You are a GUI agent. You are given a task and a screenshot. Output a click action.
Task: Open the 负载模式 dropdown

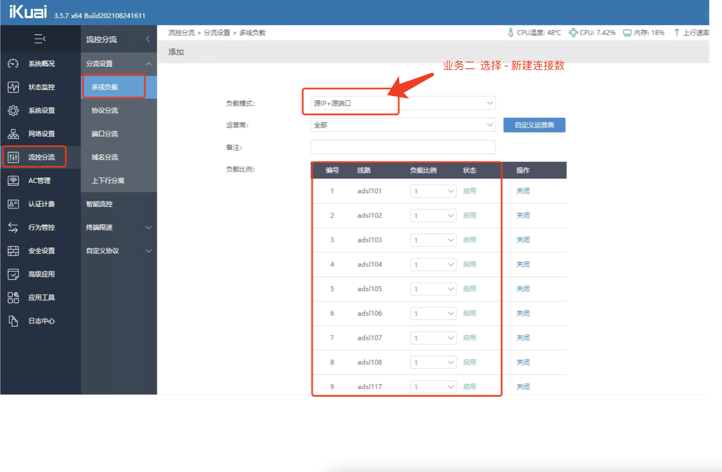[x=403, y=103]
